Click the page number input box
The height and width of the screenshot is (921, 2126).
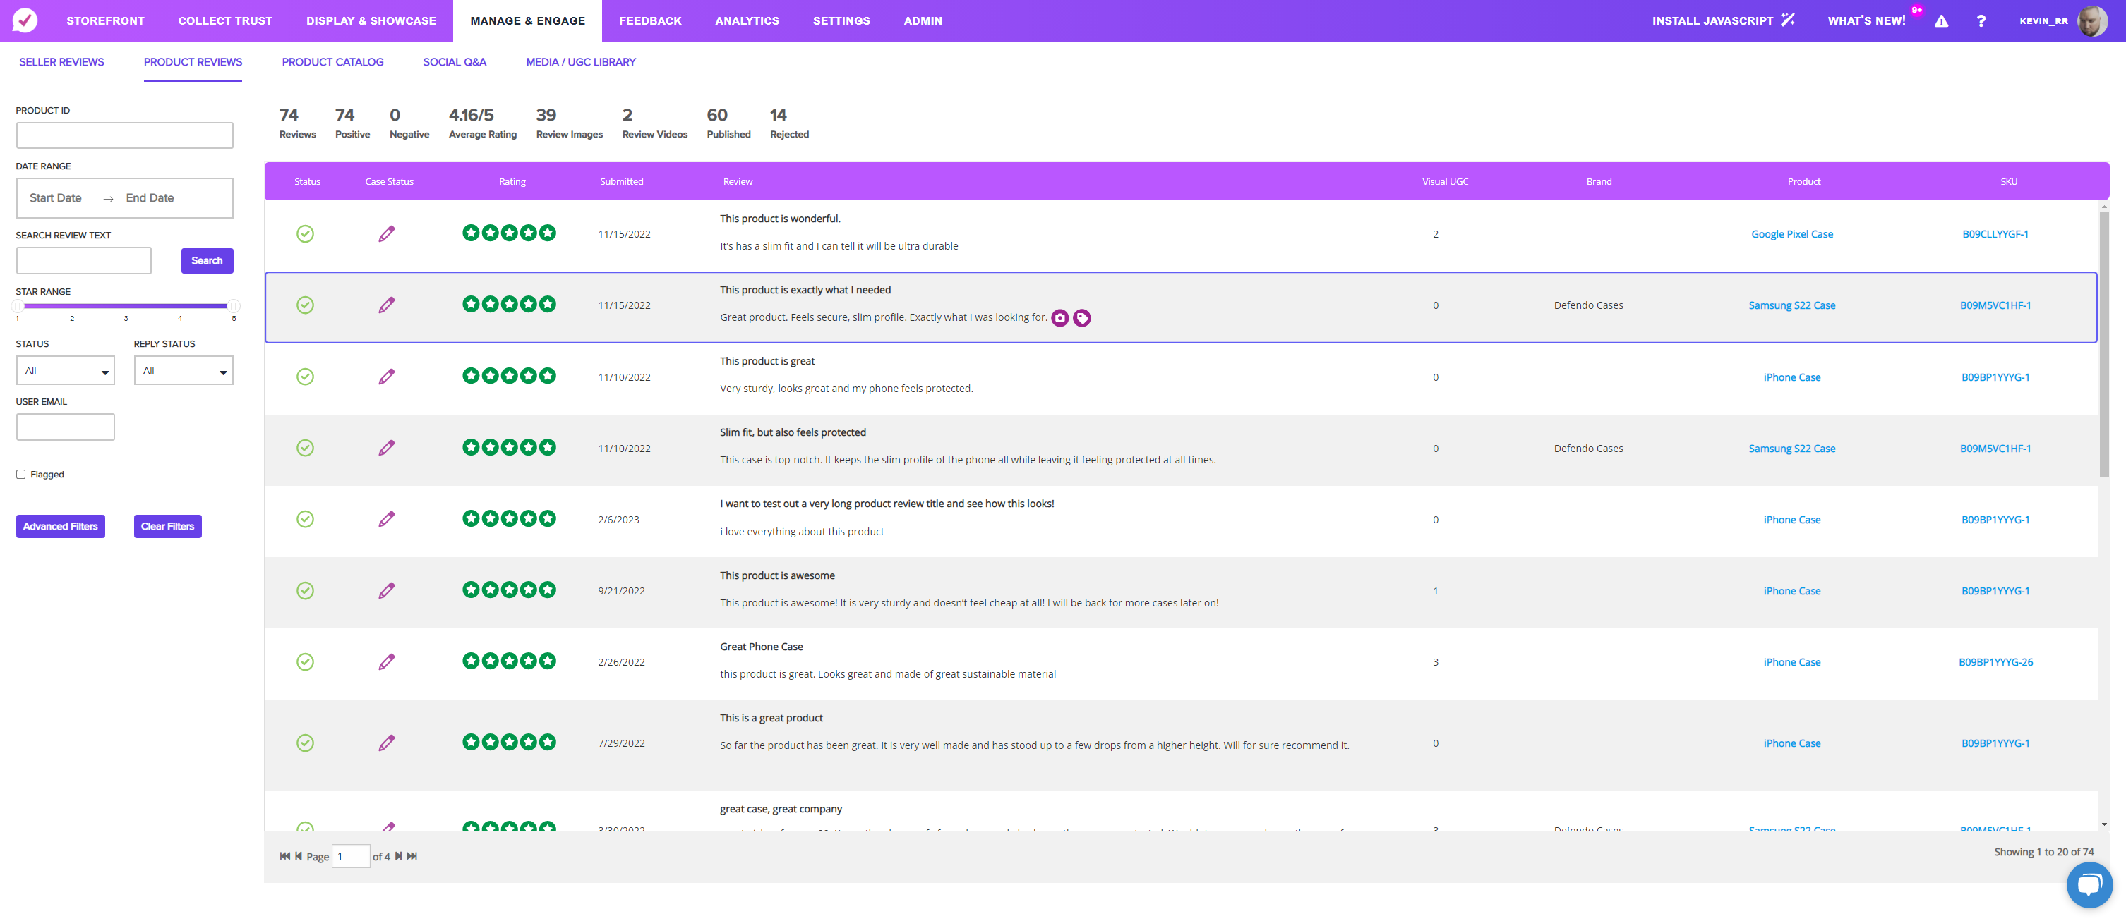(350, 856)
